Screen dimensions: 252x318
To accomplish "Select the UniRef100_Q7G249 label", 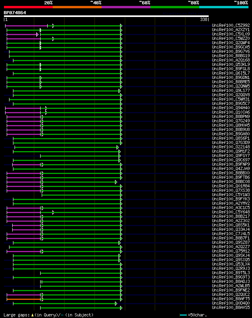I will click(231, 121).
